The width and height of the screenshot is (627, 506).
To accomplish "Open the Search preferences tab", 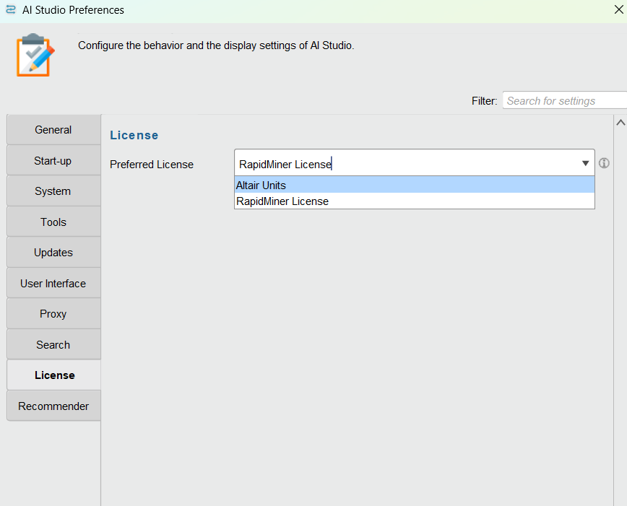I will (x=53, y=344).
